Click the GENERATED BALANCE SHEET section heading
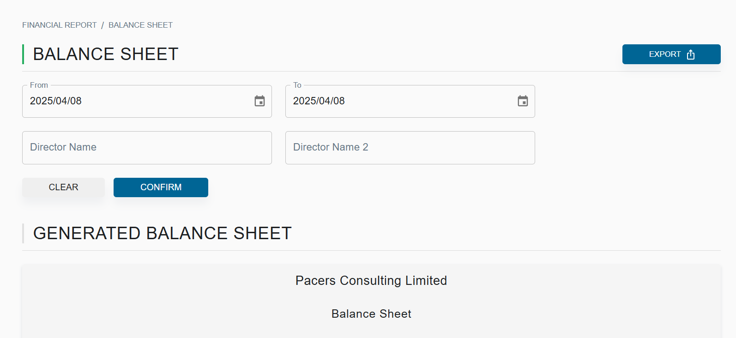 click(163, 233)
